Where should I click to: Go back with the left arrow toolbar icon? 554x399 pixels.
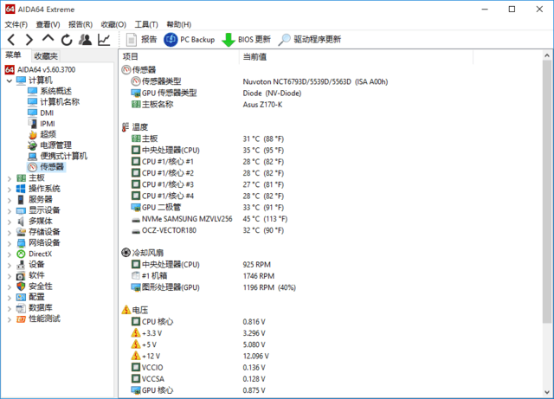11,40
